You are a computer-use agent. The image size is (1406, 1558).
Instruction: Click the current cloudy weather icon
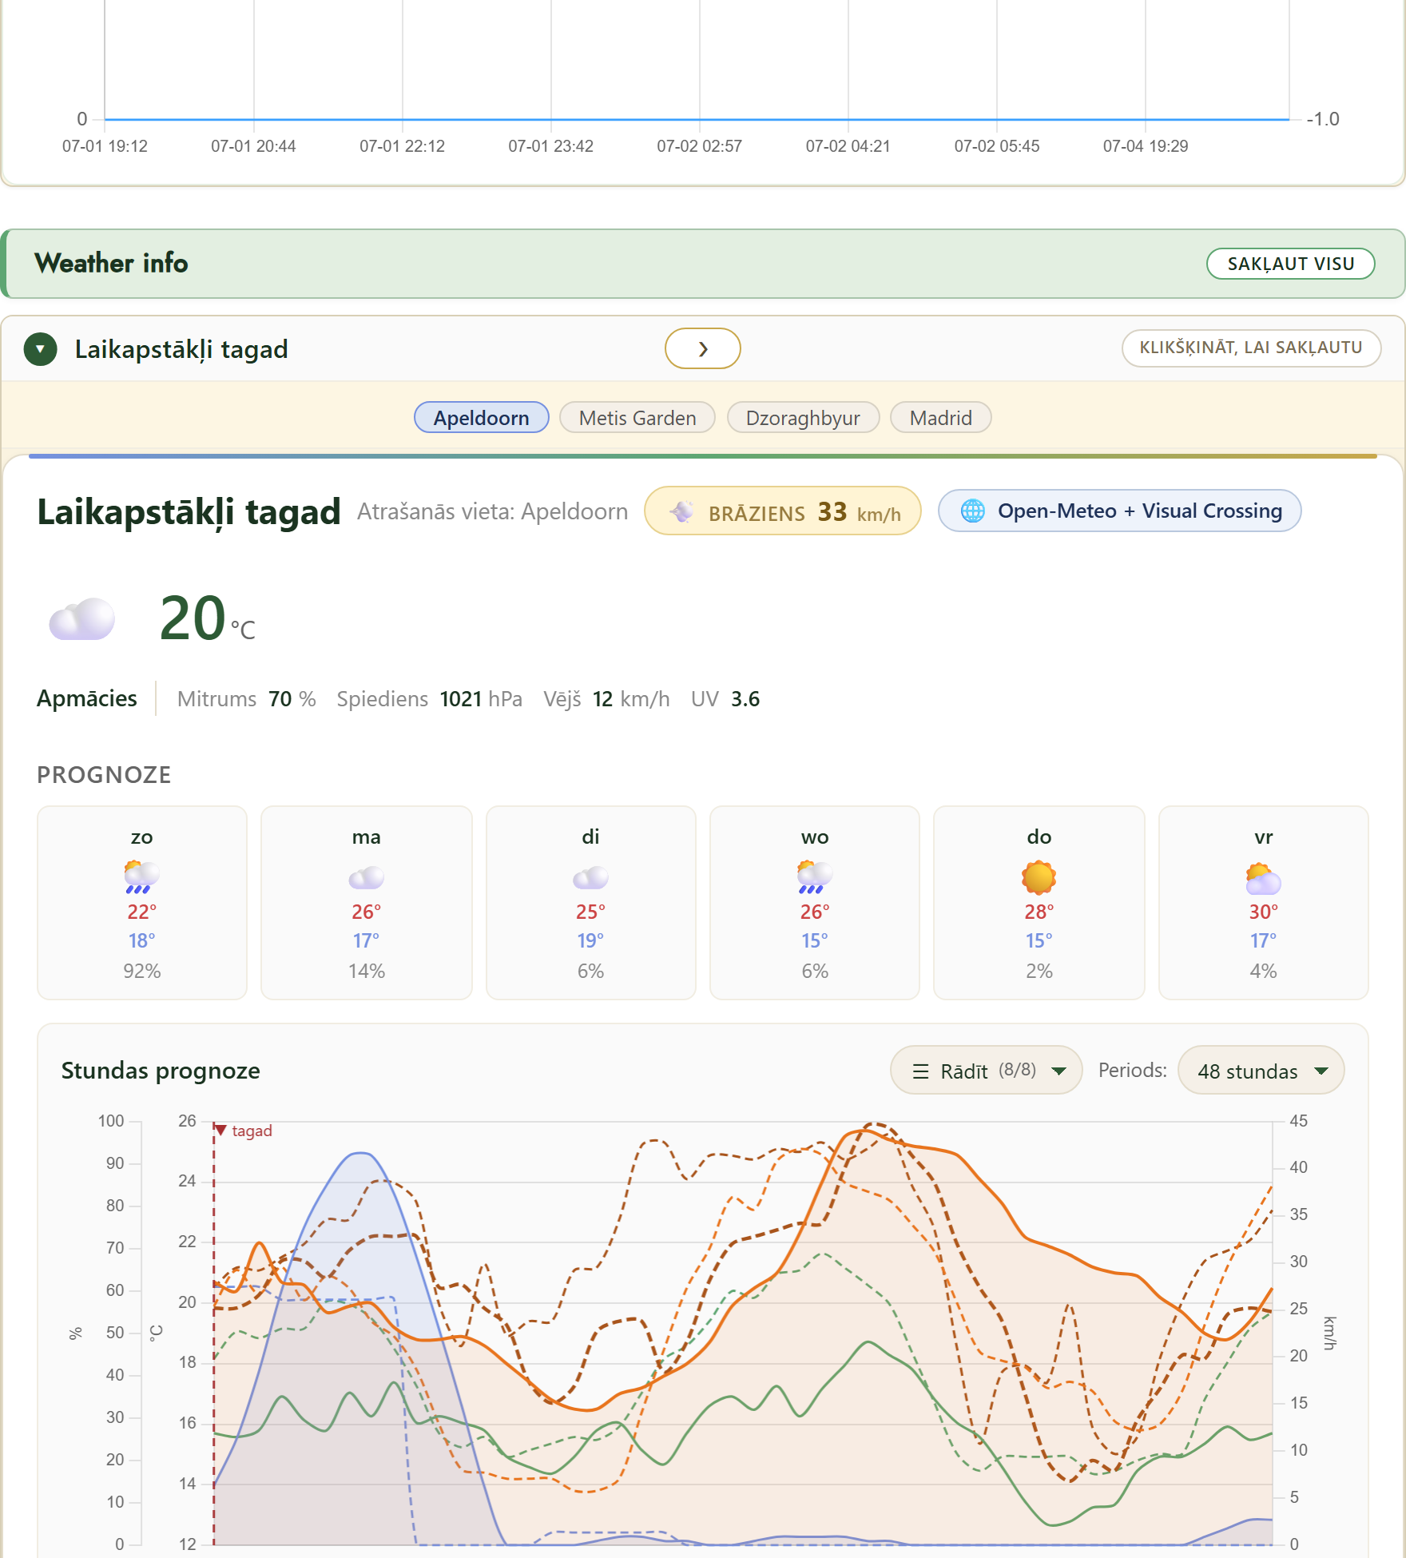81,619
